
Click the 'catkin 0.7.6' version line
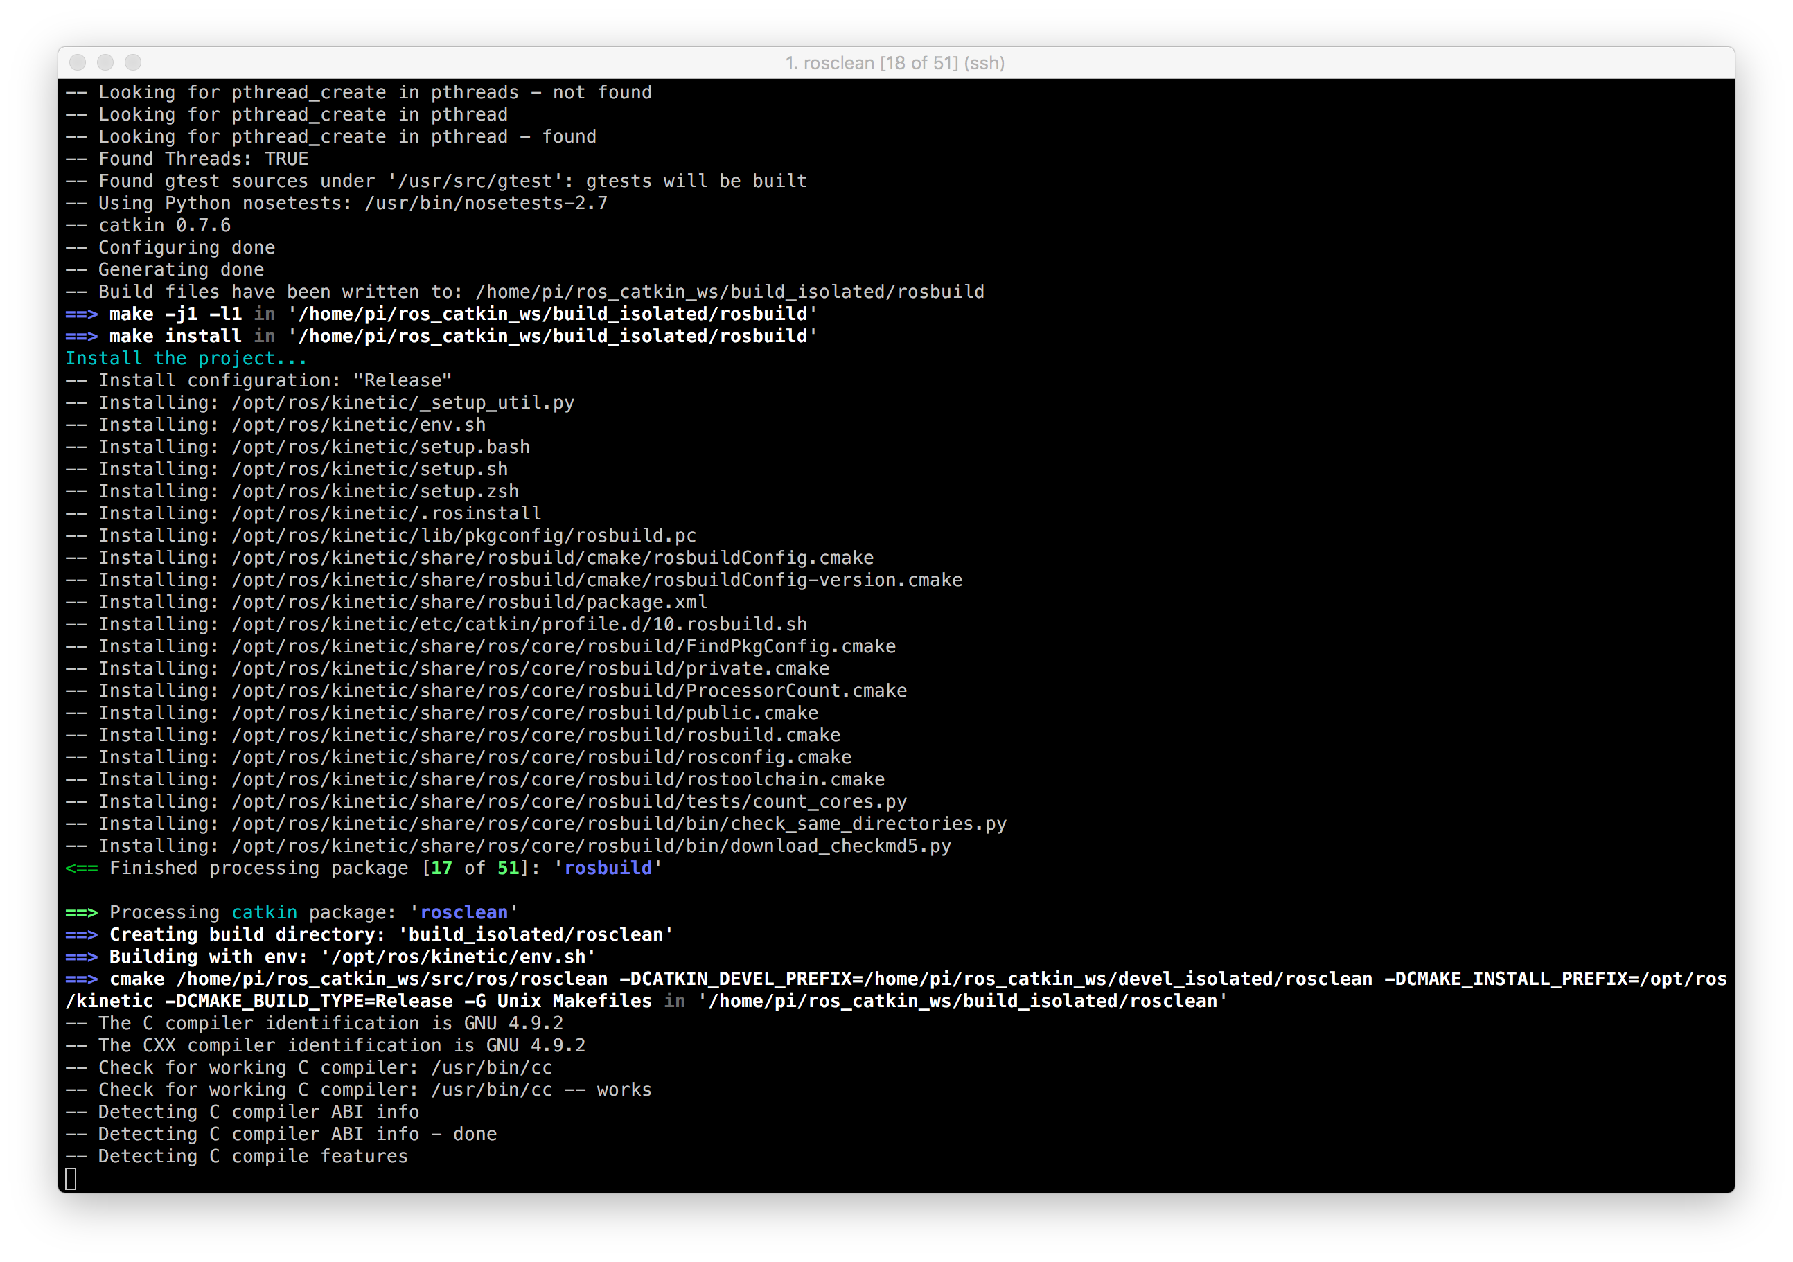(x=148, y=225)
